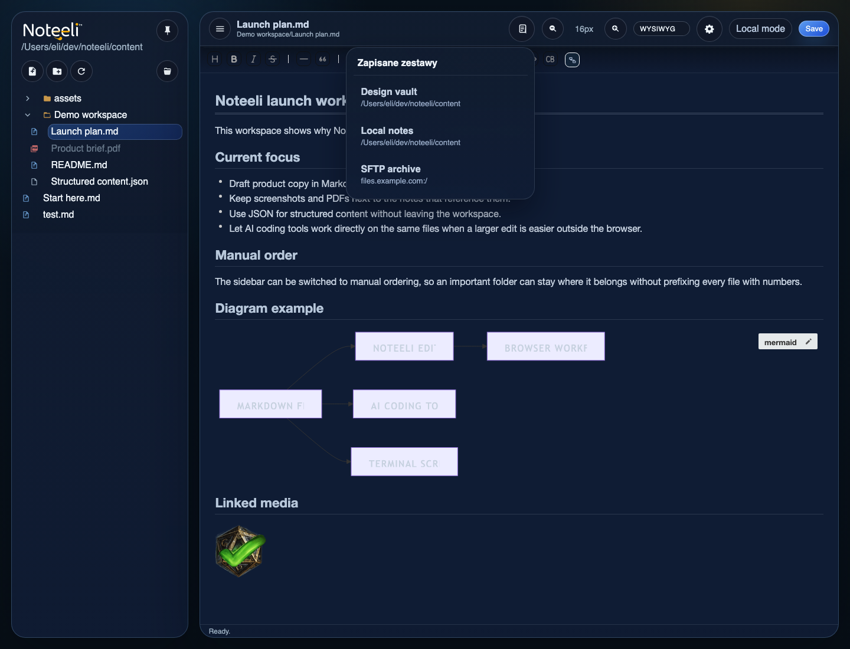The image size is (850, 649).
Task: Click the Ready. status bar text
Action: 220,631
